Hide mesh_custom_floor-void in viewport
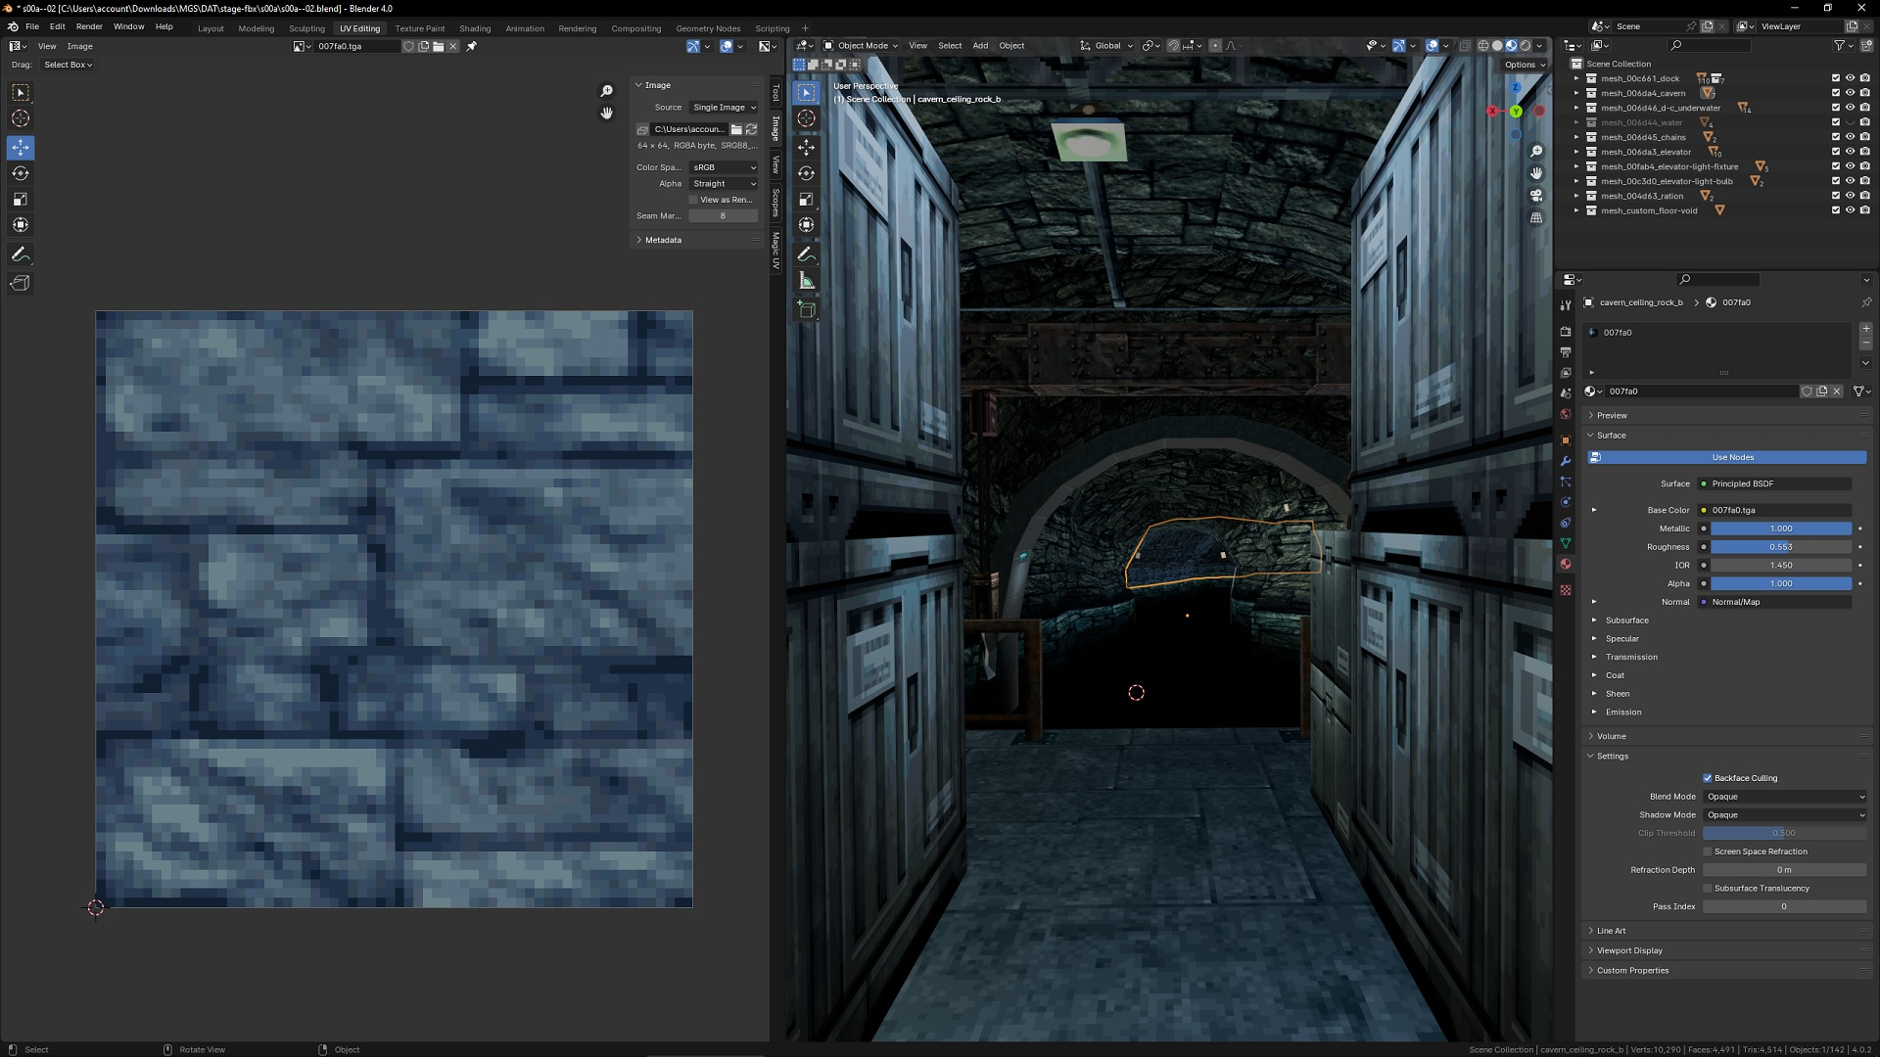 (1850, 210)
